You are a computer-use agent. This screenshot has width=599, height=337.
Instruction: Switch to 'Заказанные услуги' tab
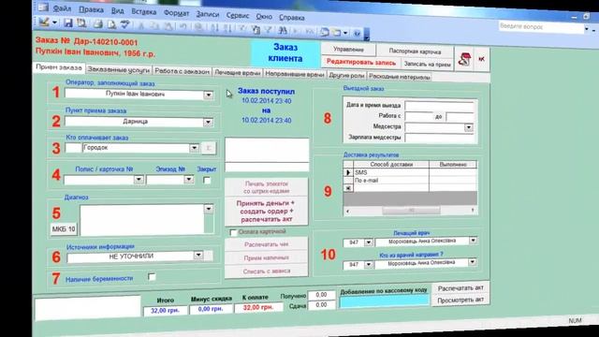point(119,70)
